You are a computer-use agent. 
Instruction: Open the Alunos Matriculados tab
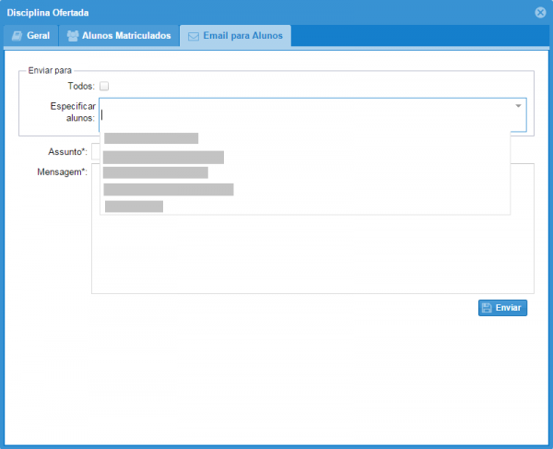(119, 36)
